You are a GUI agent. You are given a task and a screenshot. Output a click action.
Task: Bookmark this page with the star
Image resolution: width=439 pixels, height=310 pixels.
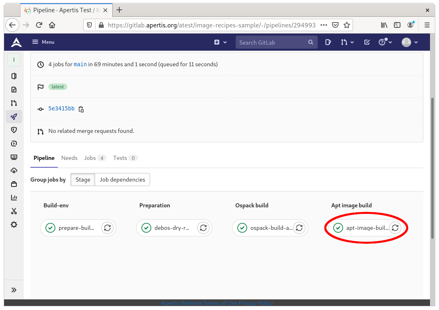pyautogui.click(x=347, y=25)
